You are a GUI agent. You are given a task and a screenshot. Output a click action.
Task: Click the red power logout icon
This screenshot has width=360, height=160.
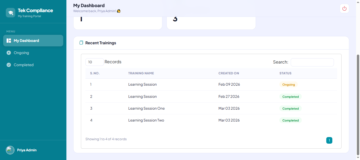click(344, 8)
